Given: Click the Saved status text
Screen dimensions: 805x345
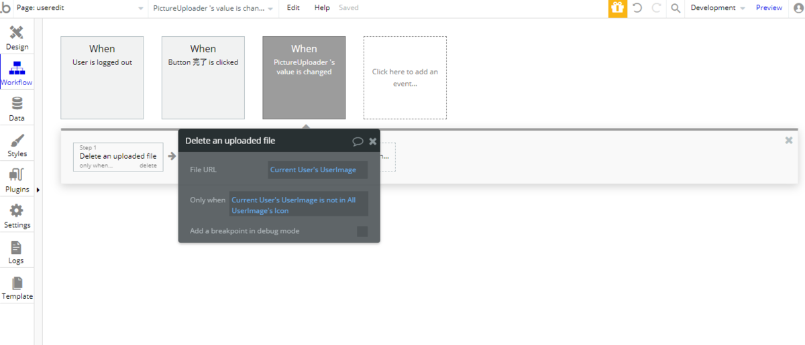Looking at the screenshot, I should (349, 8).
